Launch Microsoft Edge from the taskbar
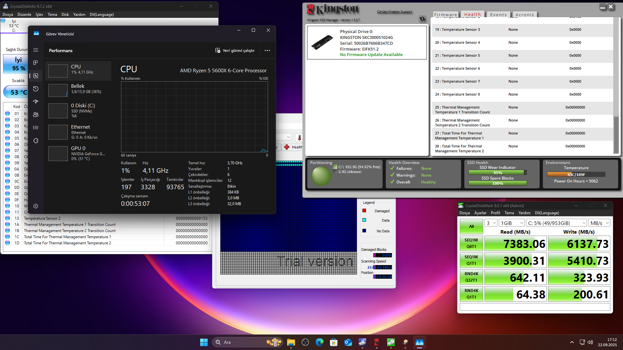The image size is (623, 350). [319, 342]
